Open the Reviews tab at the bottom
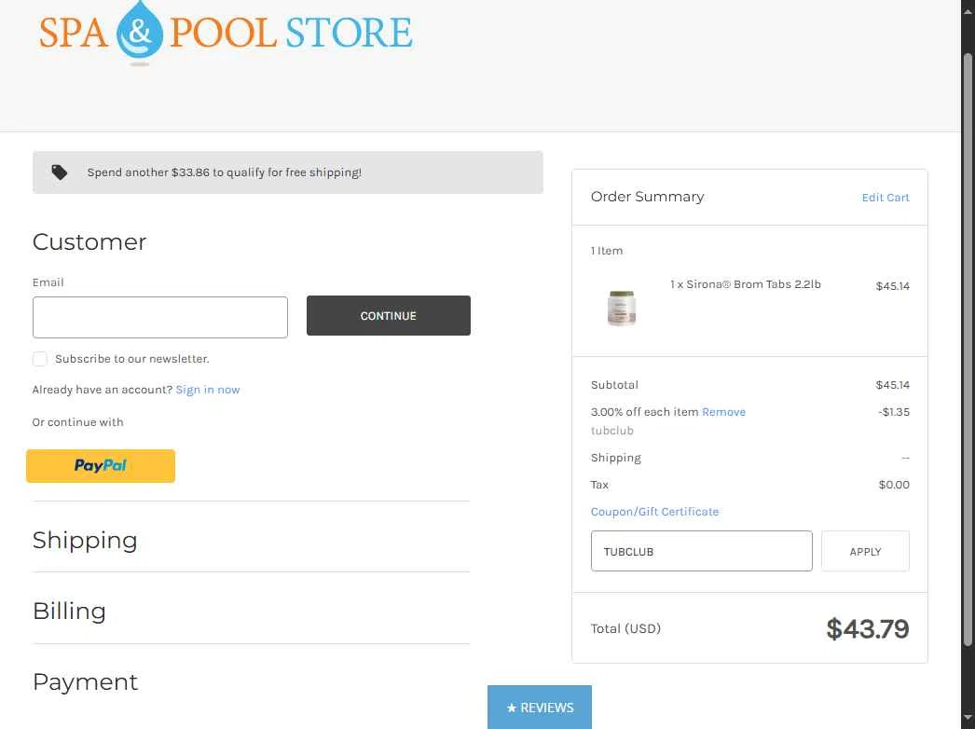The height and width of the screenshot is (729, 975). pos(540,708)
